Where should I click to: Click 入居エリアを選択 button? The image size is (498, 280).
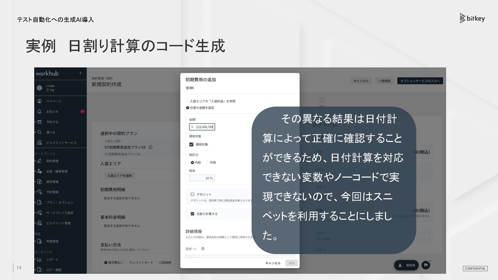click(120, 176)
